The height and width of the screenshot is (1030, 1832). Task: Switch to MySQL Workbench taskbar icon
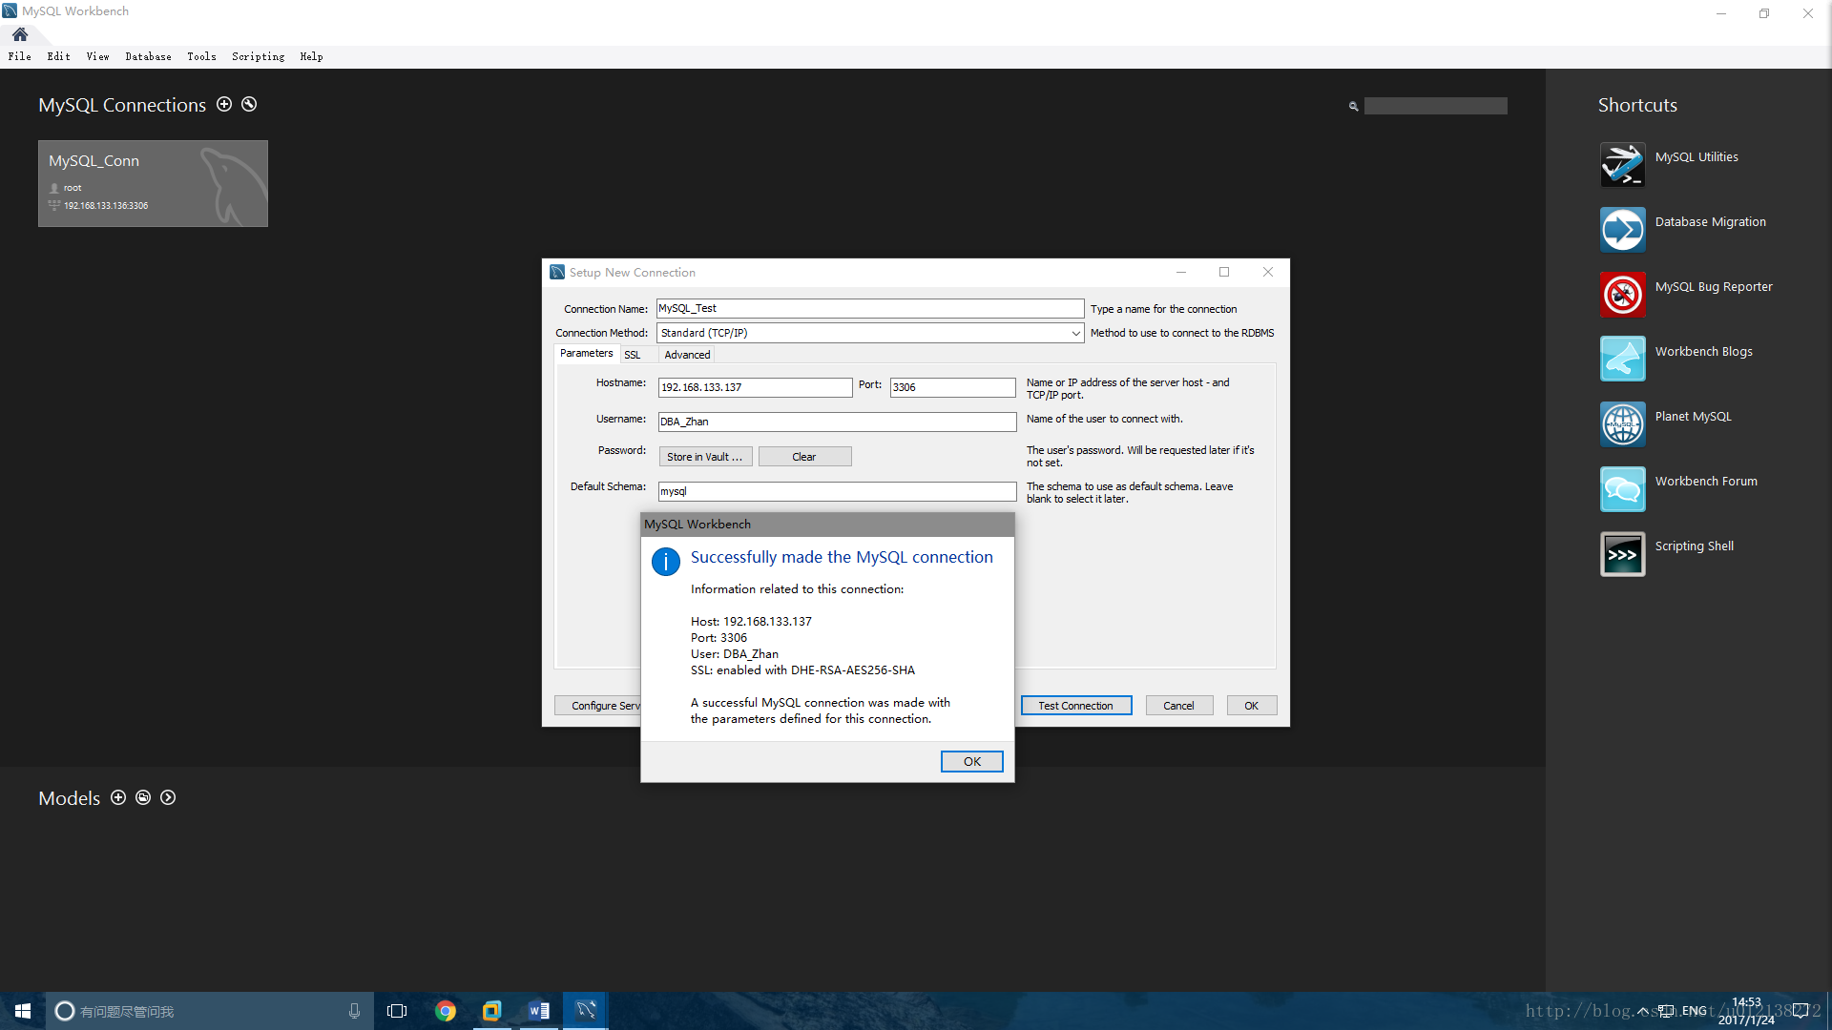click(x=585, y=1011)
